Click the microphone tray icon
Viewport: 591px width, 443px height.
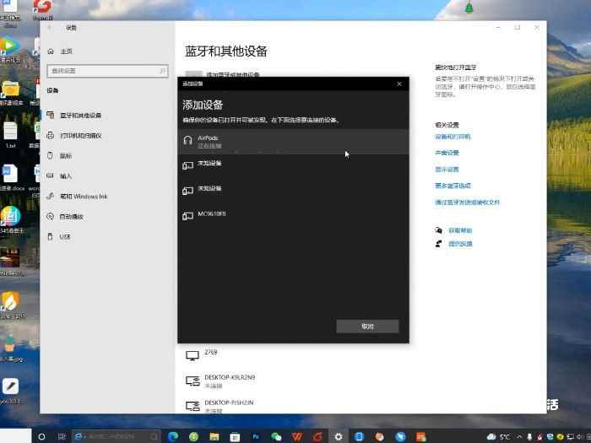[x=529, y=437]
